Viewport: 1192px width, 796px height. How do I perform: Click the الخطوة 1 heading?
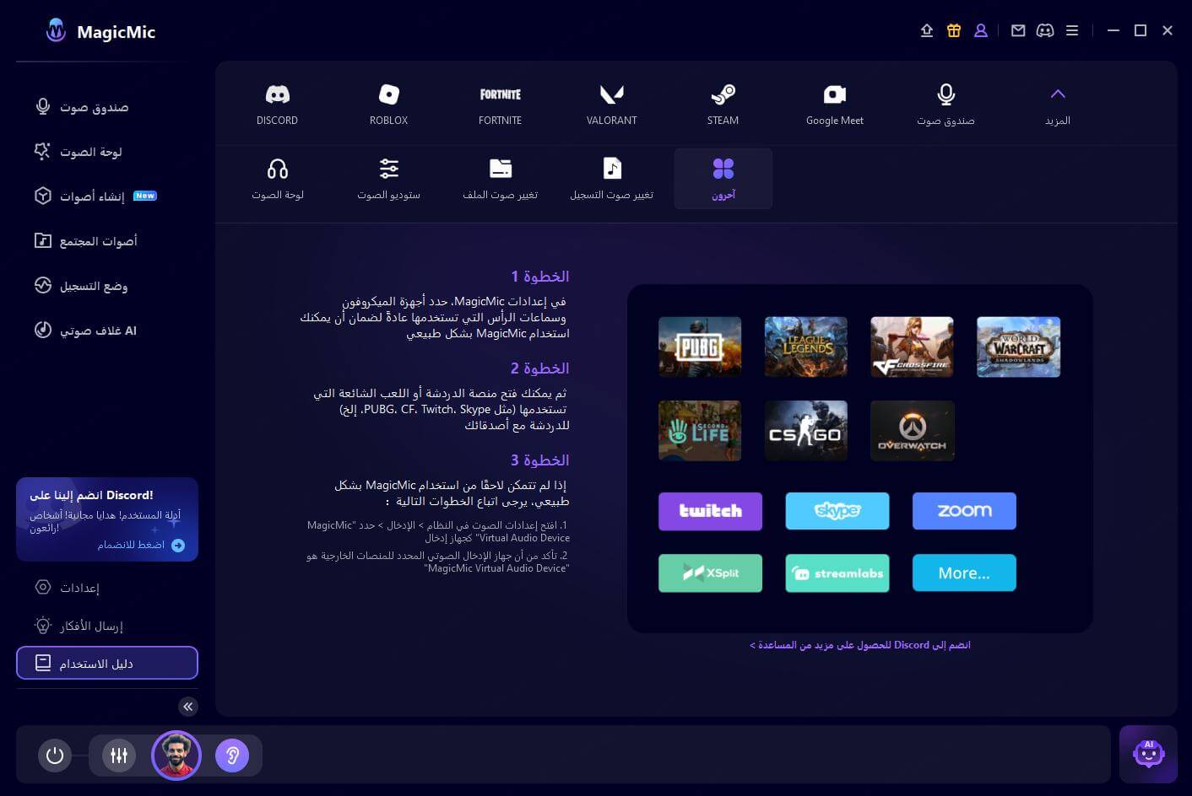[539, 277]
